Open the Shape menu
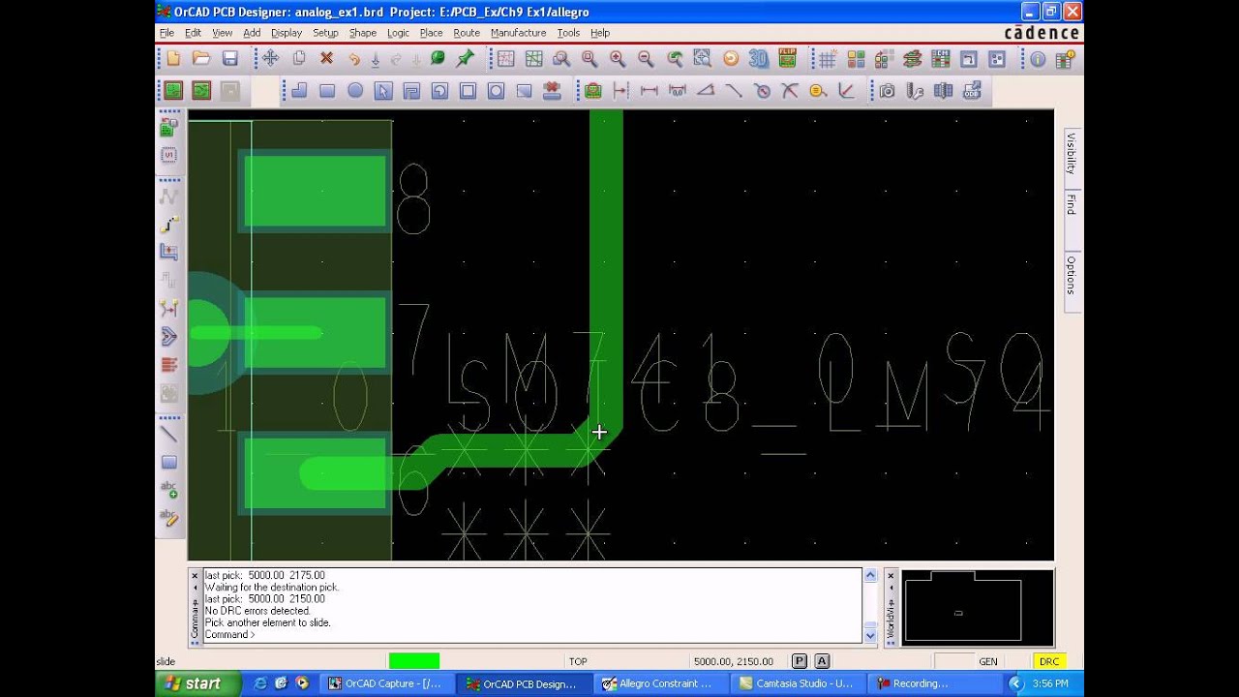 pyautogui.click(x=363, y=33)
